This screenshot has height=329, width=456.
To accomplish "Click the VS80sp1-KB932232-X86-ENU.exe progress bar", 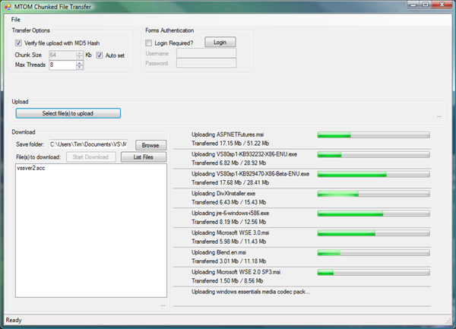I will [374, 154].
